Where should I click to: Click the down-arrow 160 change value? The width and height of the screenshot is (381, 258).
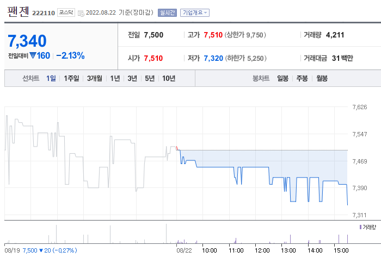pos(40,55)
